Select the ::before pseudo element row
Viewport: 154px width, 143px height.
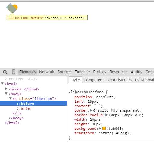33,104
